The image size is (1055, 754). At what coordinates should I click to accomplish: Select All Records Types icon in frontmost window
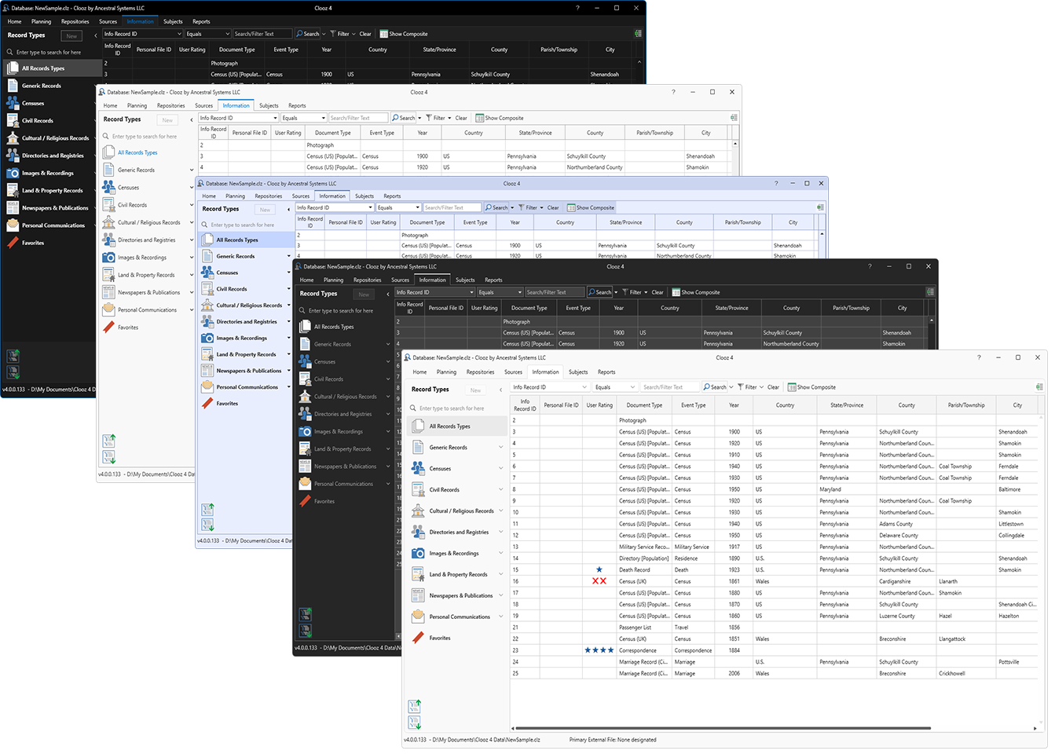tap(418, 426)
